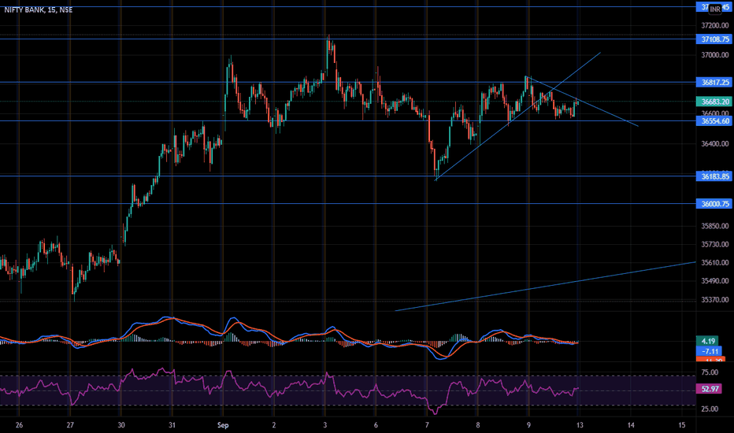Click the 75.00 RSI scale level
This screenshot has width=734, height=433.
pyautogui.click(x=710, y=372)
